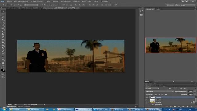Screen dimensions: 197x111
Task: Select the Quick Selection tool
Action: tap(3, 20)
